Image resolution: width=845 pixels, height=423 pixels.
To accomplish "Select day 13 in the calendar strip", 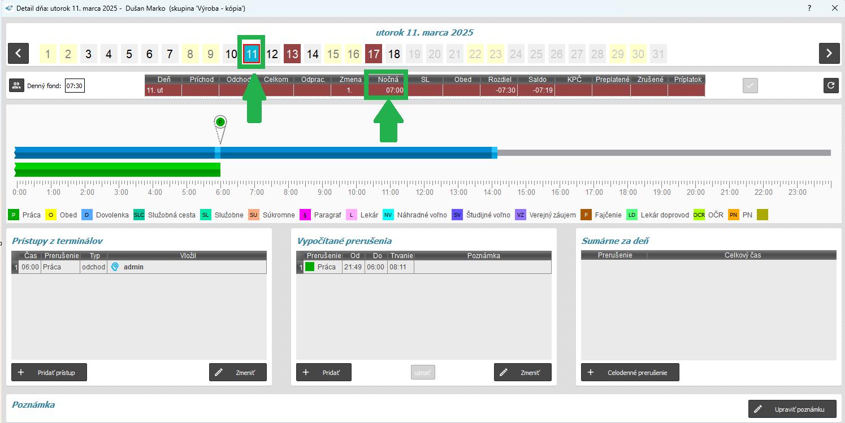I will point(292,54).
